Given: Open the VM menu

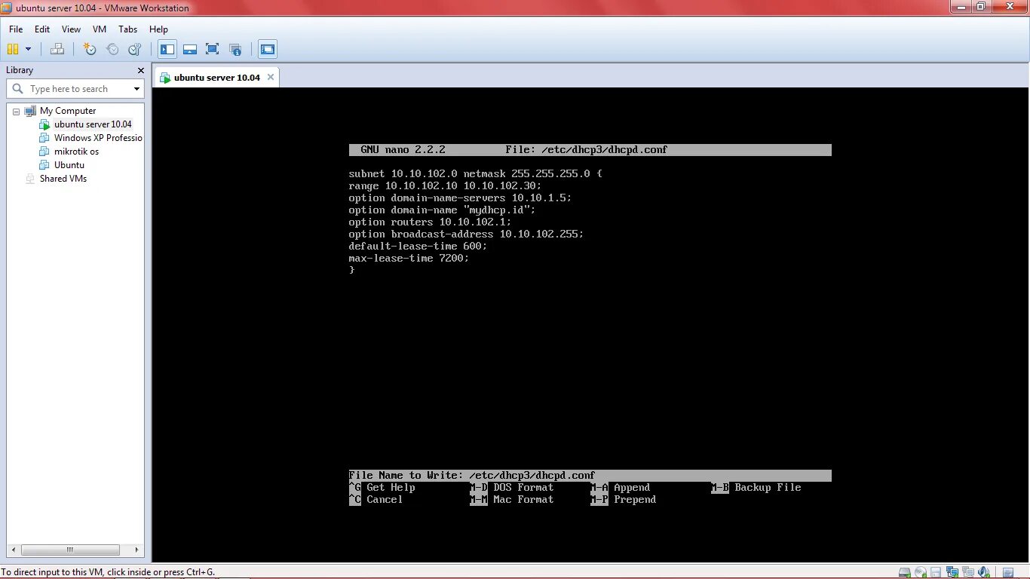Looking at the screenshot, I should [x=100, y=29].
